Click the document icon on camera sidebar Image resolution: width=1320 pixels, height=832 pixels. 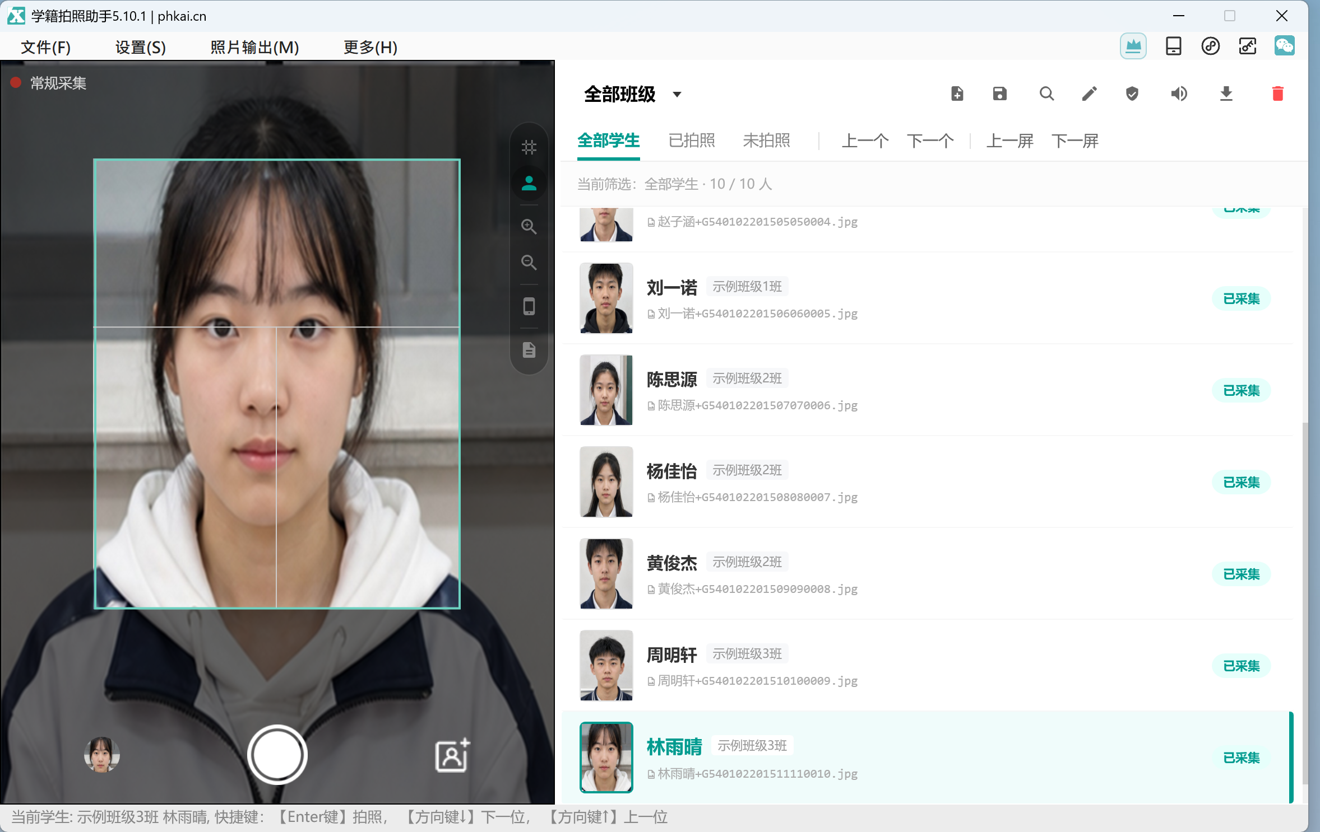tap(529, 350)
